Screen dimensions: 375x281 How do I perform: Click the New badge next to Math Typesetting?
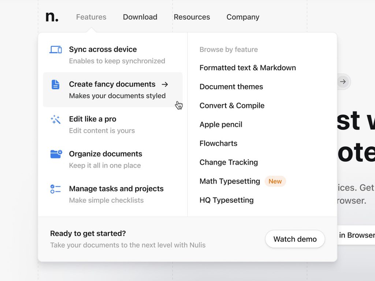[275, 181]
